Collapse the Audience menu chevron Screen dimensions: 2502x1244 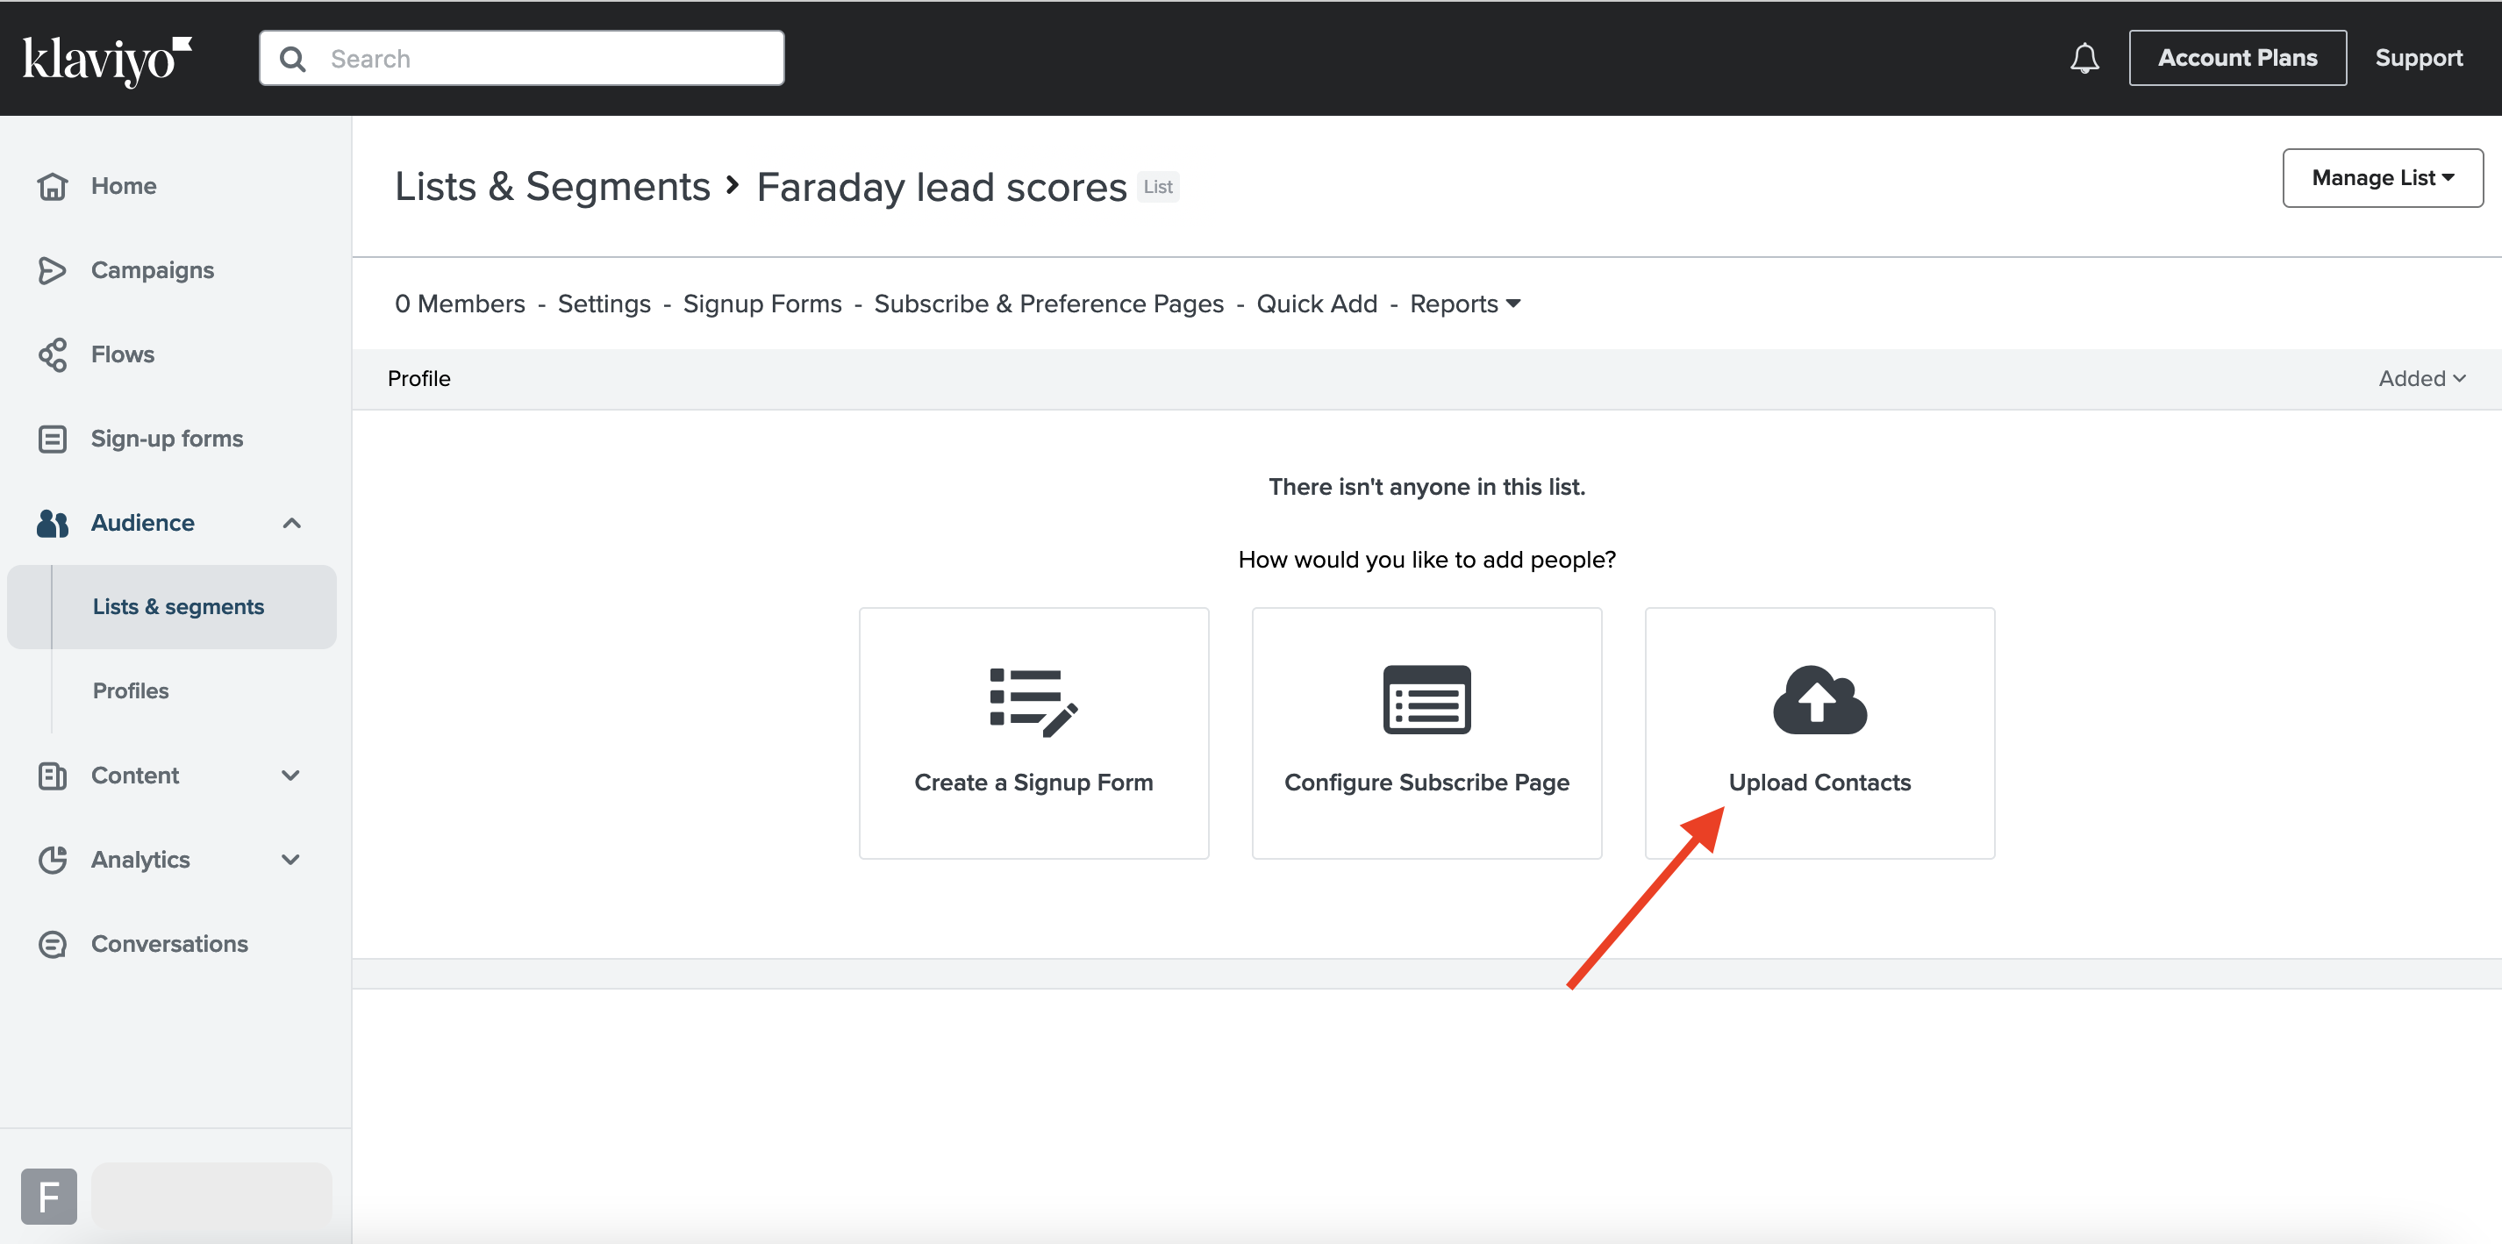point(291,524)
